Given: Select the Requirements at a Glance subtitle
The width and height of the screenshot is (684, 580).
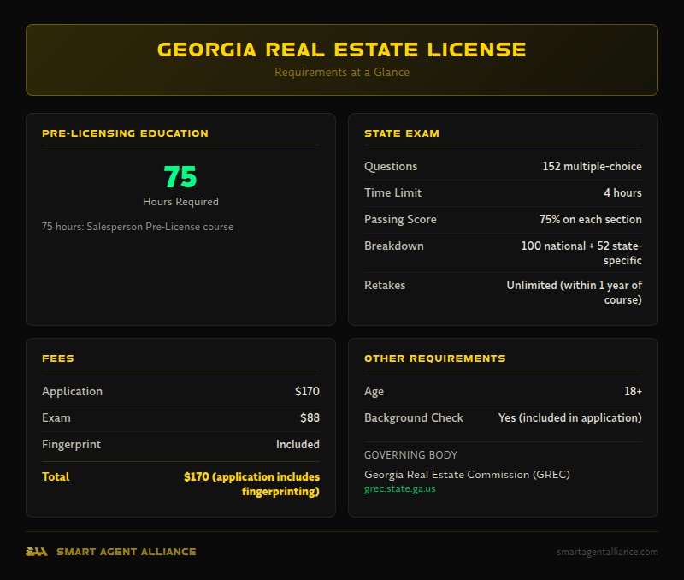Looking at the screenshot, I should point(342,73).
